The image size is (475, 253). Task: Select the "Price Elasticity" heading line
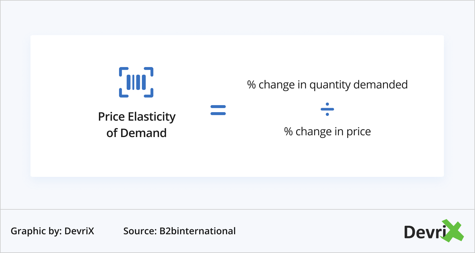click(137, 117)
